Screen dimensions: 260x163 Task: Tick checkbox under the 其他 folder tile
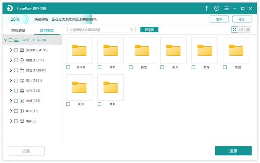click(131, 67)
